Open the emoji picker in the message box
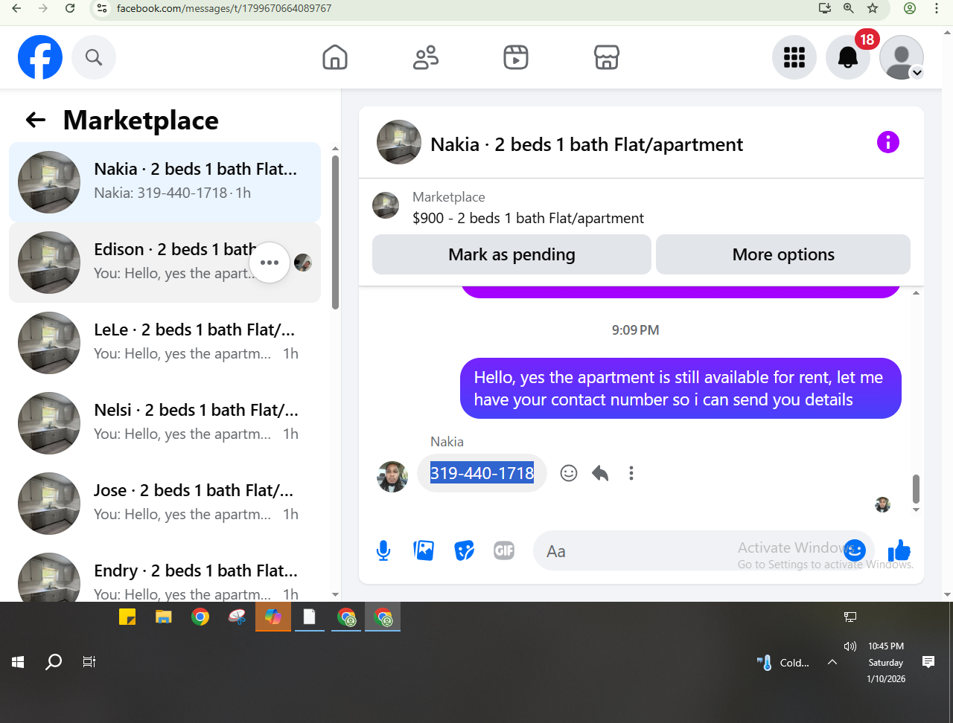The width and height of the screenshot is (953, 723). pyautogui.click(x=855, y=550)
